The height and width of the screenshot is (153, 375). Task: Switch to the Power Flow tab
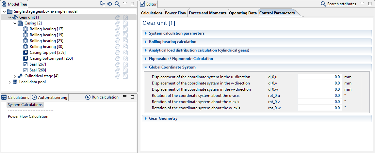point(175,13)
